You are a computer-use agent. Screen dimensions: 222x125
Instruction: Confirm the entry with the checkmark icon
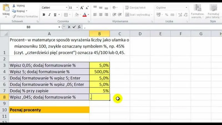click(x=74, y=27)
